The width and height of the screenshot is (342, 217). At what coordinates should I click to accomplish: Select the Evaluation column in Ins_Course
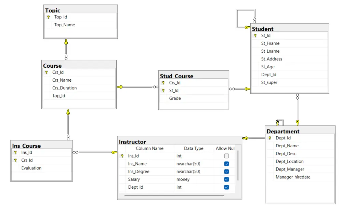(41, 168)
